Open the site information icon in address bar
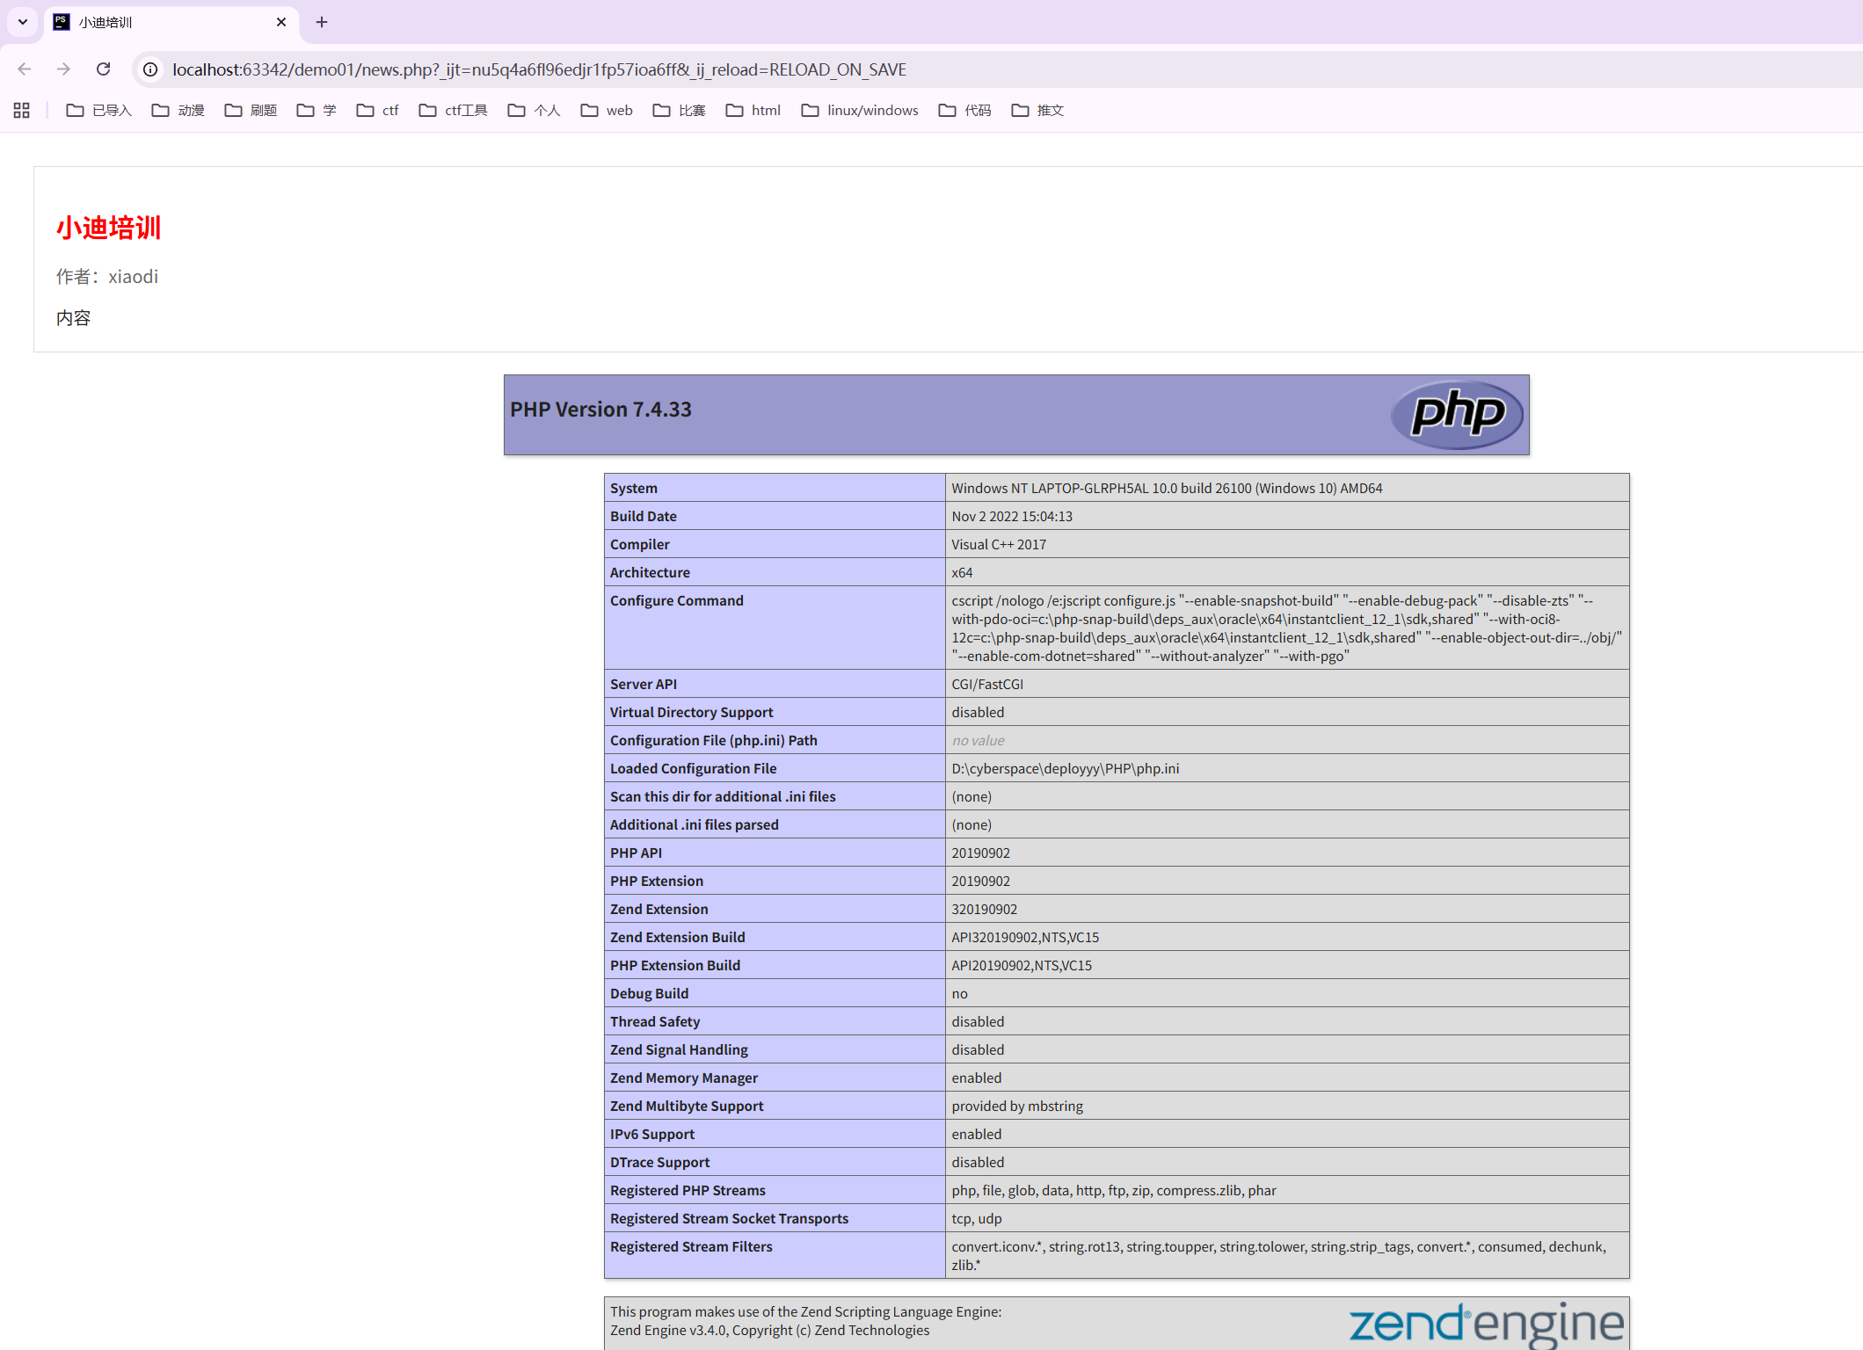Image resolution: width=1863 pixels, height=1350 pixels. click(x=151, y=69)
